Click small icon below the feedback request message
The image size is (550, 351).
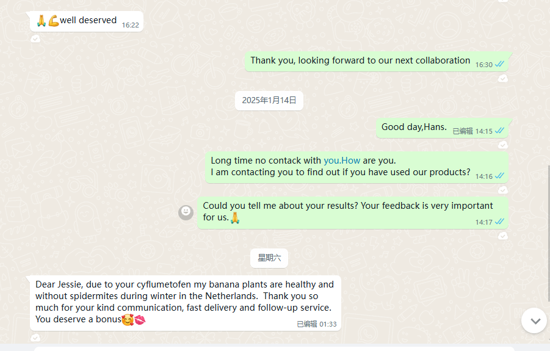[502, 236]
